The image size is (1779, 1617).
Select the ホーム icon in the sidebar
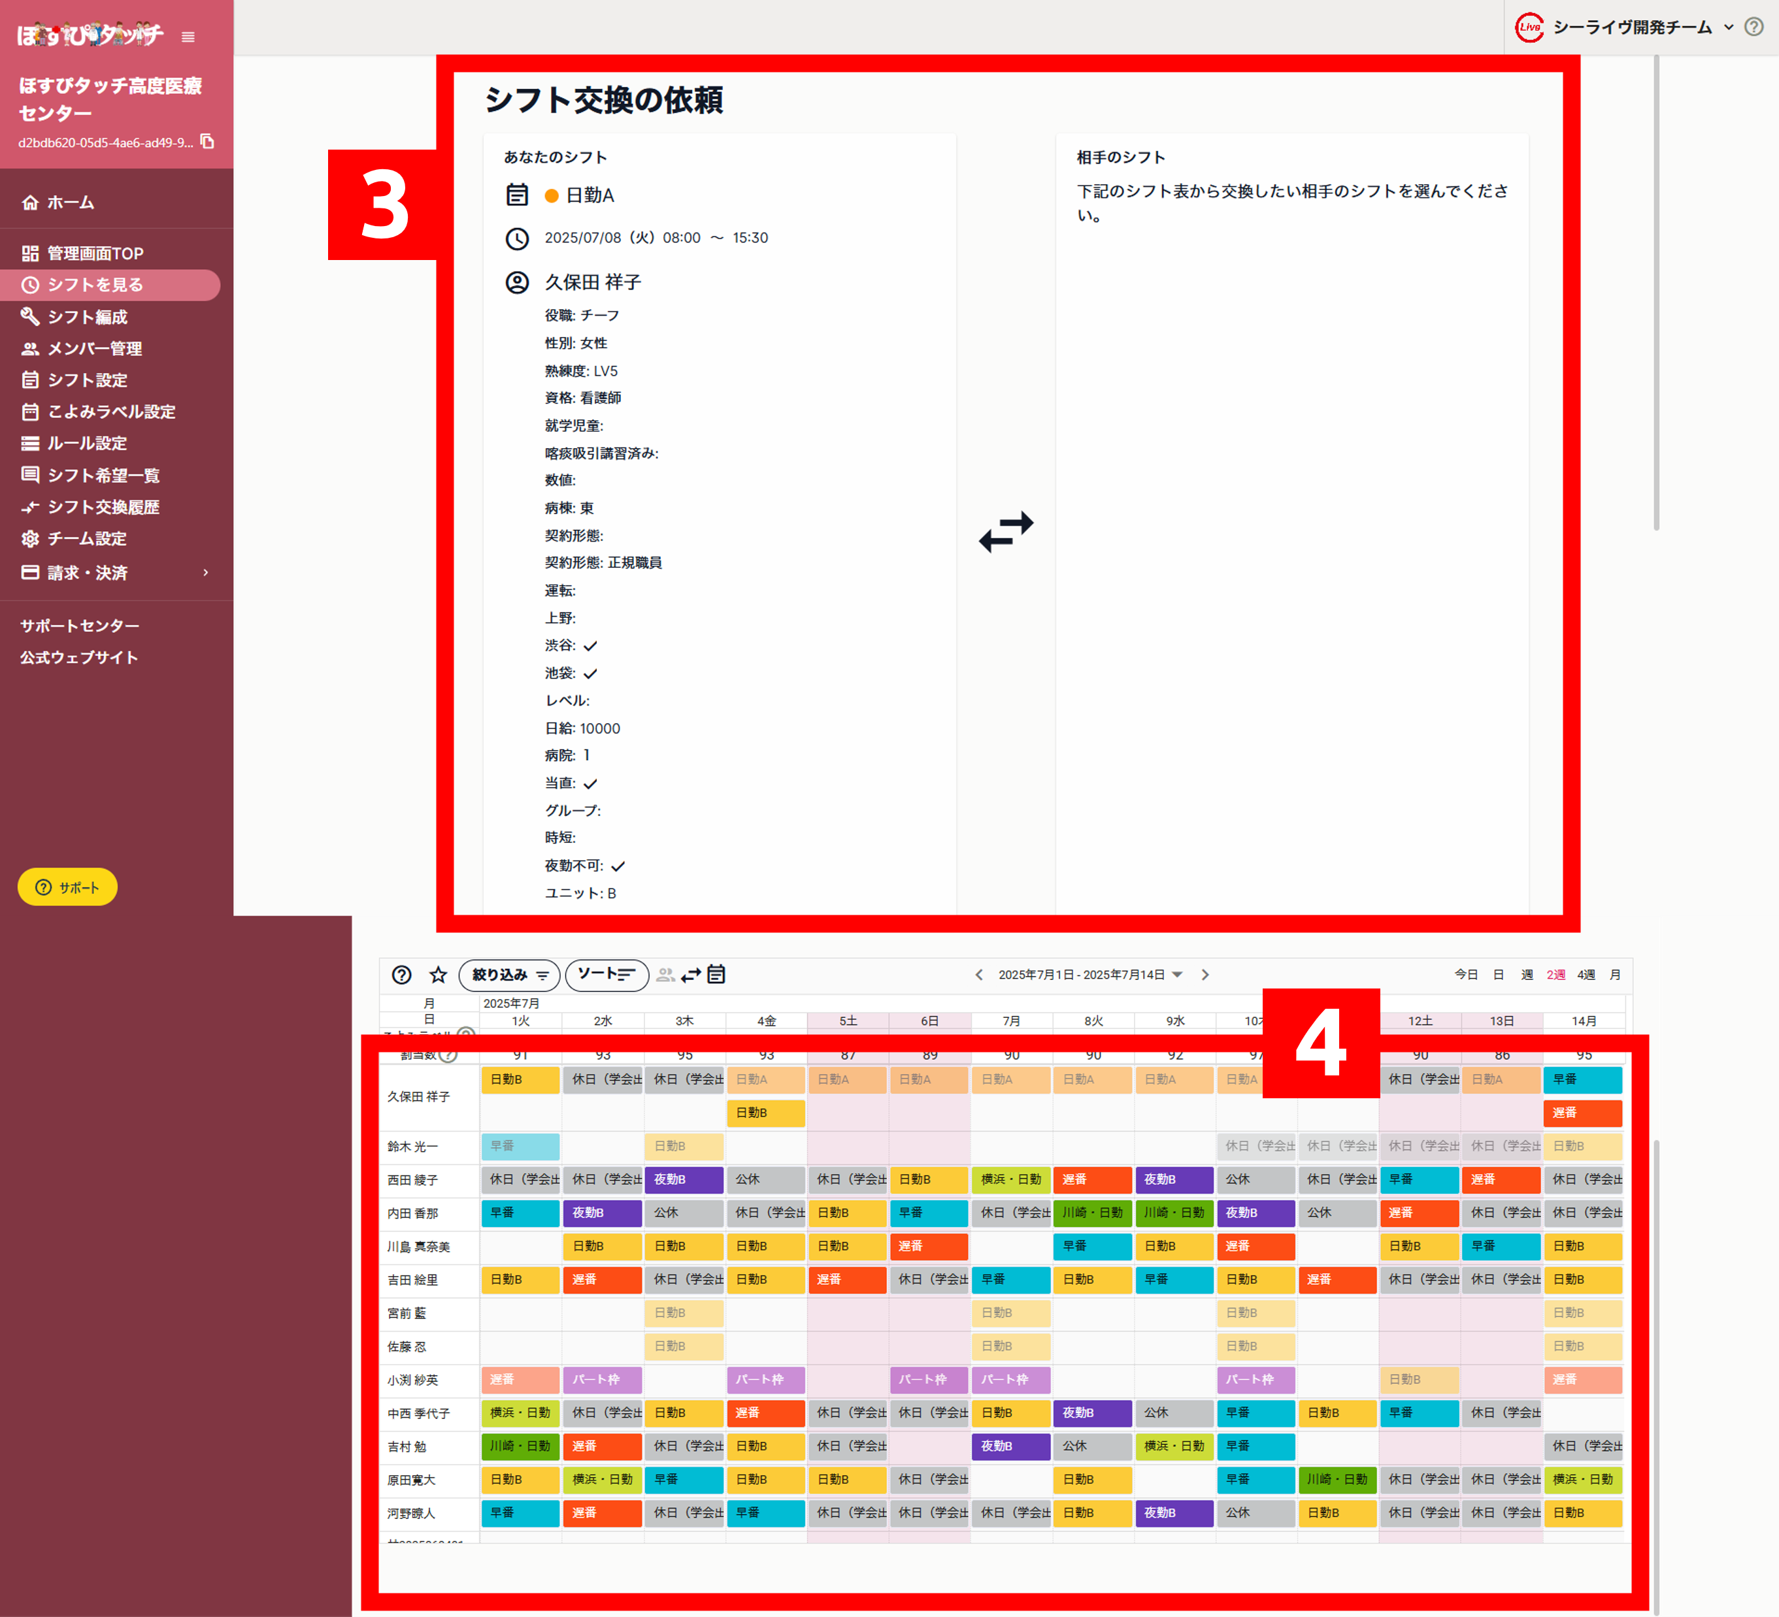(x=29, y=201)
